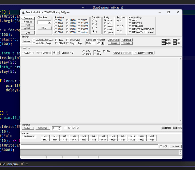Image resolution: width=195 pixels, height=170 pixels.
Task: Enable the Time checkbox
Action: click(x=57, y=40)
